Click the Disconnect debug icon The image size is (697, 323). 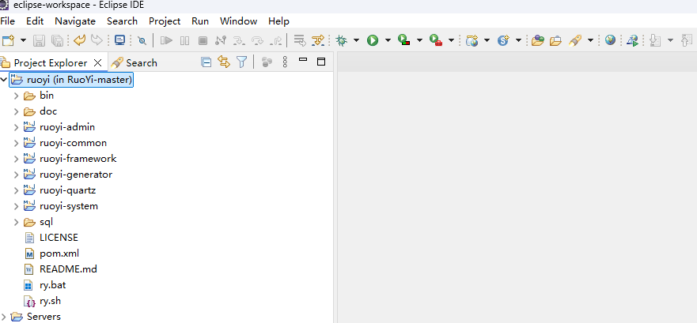(221, 41)
